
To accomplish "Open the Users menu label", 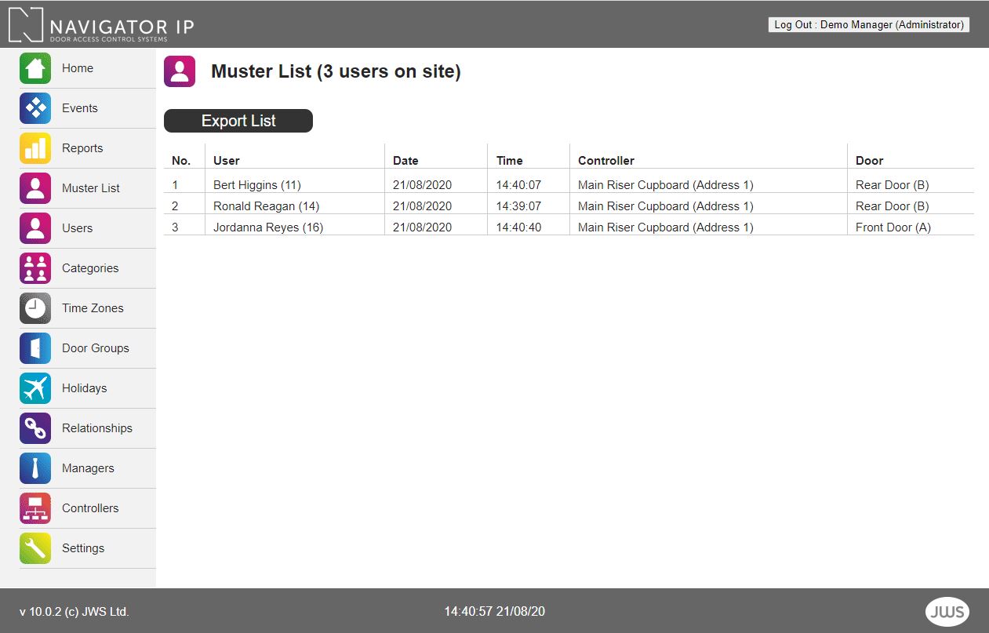I will pyautogui.click(x=77, y=228).
